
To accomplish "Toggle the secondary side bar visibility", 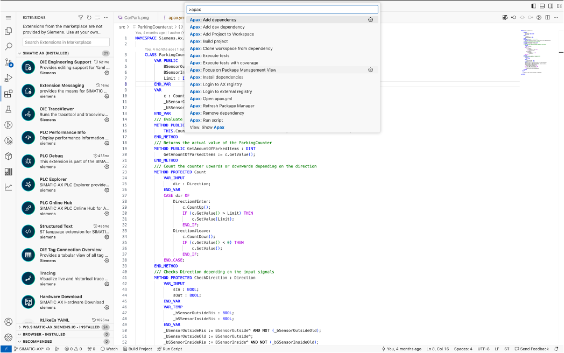I will pos(551,6).
